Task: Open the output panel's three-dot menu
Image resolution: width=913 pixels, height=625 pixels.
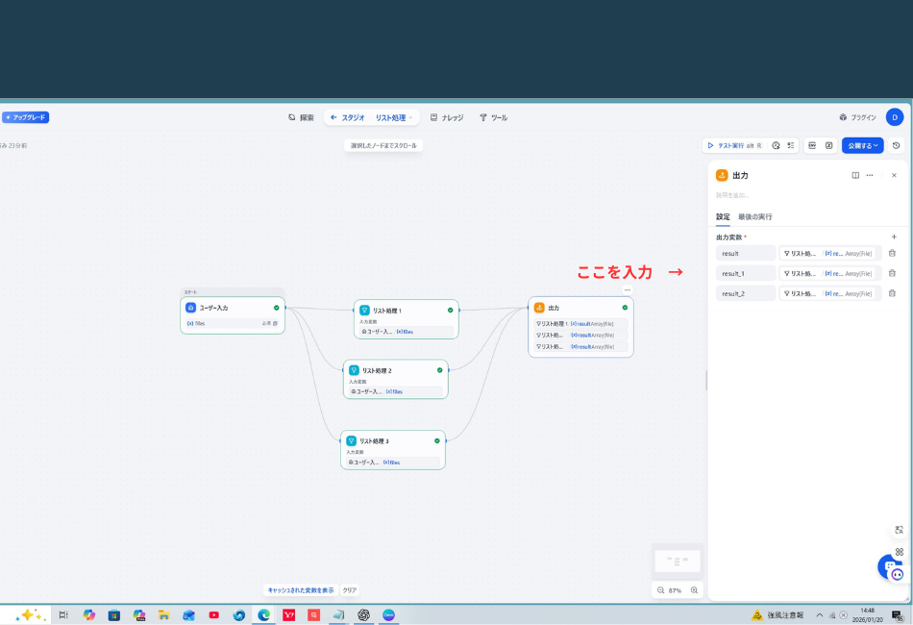Action: click(x=870, y=176)
